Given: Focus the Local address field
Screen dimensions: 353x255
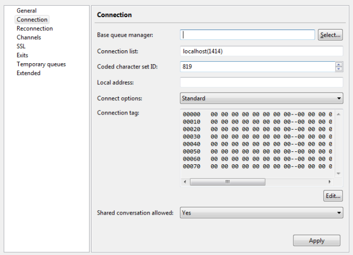Looking at the screenshot, I should [x=261, y=82].
